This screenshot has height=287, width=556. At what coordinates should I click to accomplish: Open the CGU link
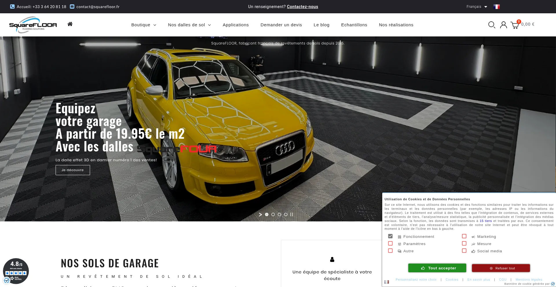(x=503, y=279)
